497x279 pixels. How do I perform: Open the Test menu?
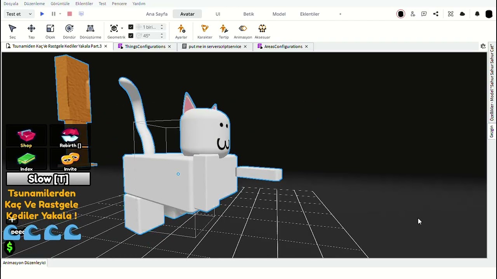[x=102, y=3]
